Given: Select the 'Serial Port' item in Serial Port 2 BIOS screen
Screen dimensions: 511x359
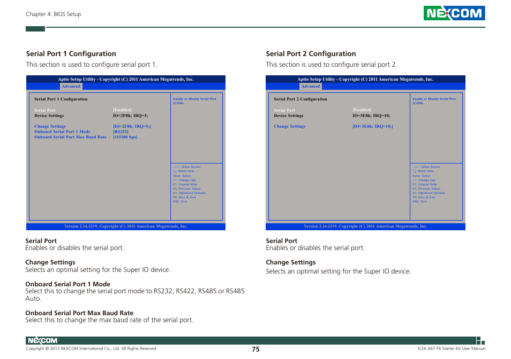Looking at the screenshot, I should pyautogui.click(x=284, y=110).
